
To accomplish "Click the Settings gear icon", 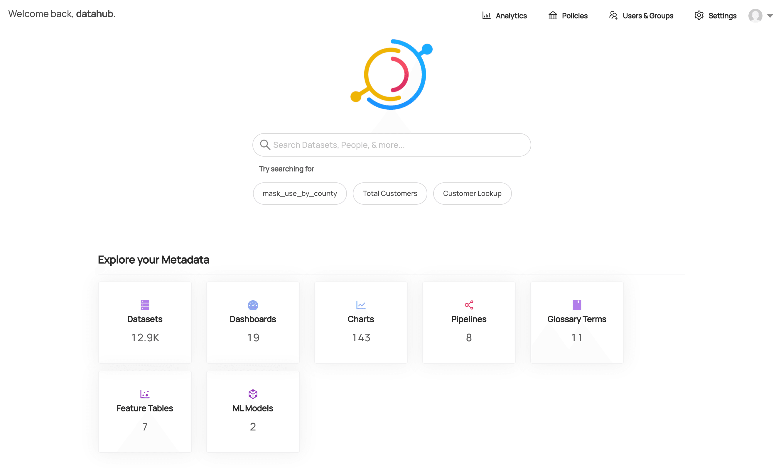I will tap(699, 16).
